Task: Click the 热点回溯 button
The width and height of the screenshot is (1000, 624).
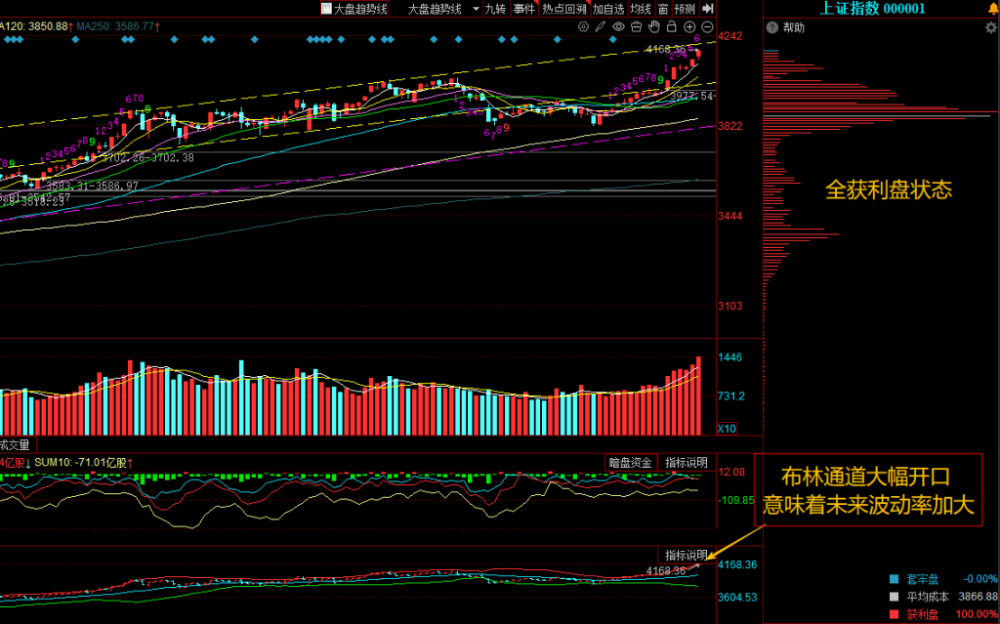Action: 564,9
